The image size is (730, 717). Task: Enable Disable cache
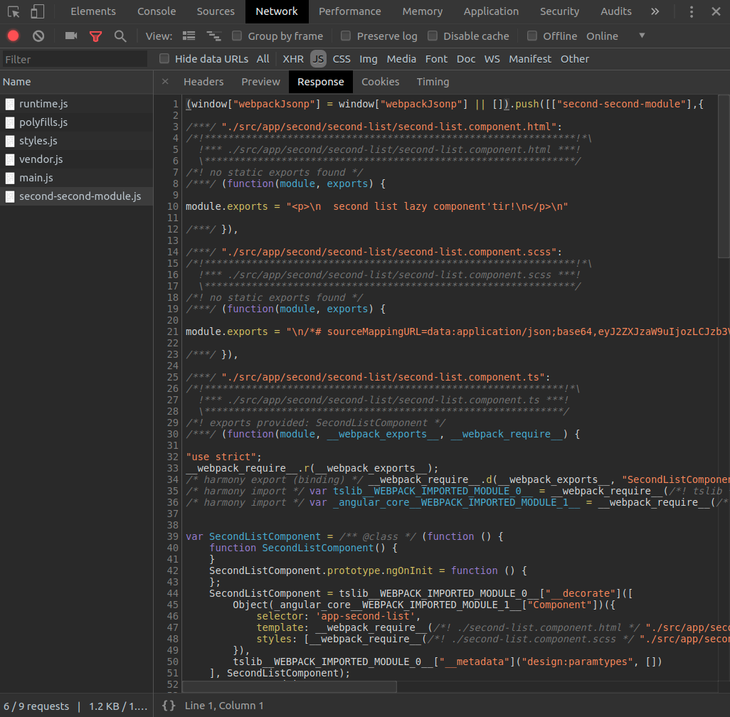coord(433,36)
